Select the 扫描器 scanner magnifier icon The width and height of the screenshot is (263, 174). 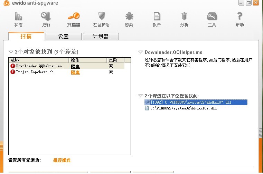pyautogui.click(x=74, y=16)
